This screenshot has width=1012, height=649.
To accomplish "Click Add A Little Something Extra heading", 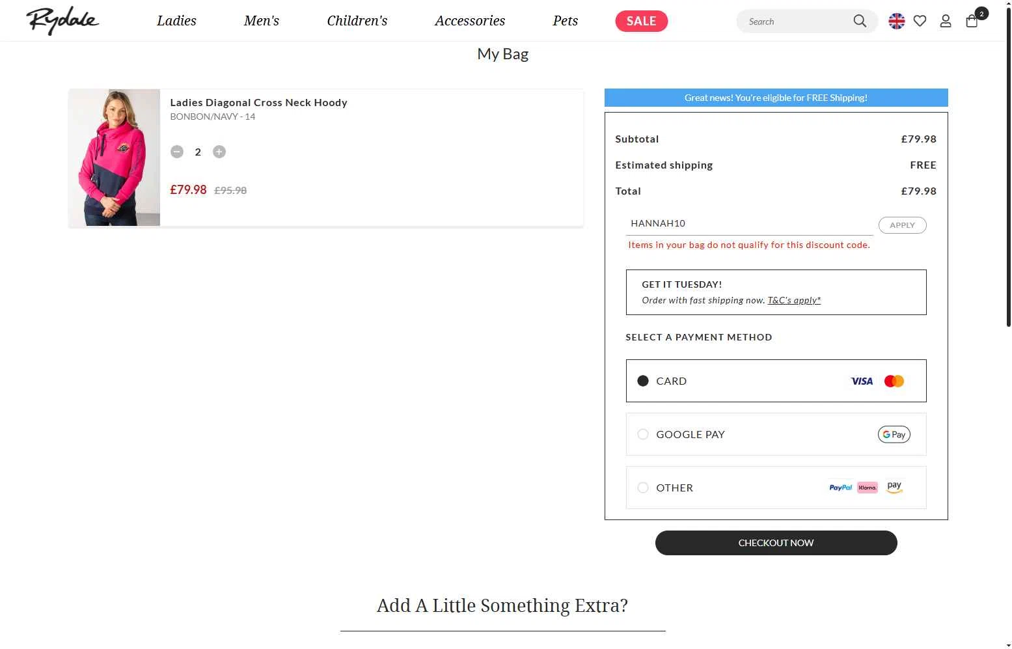I will click(502, 605).
